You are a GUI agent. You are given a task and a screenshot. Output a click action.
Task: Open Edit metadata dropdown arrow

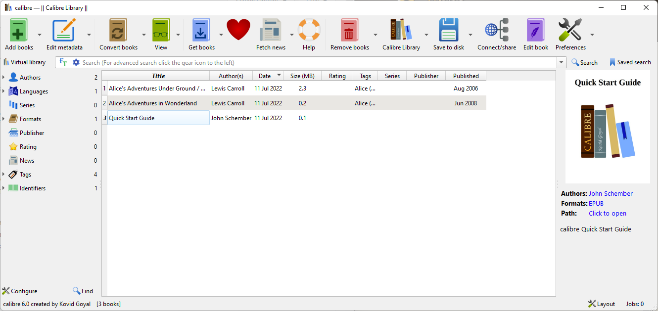pyautogui.click(x=89, y=35)
